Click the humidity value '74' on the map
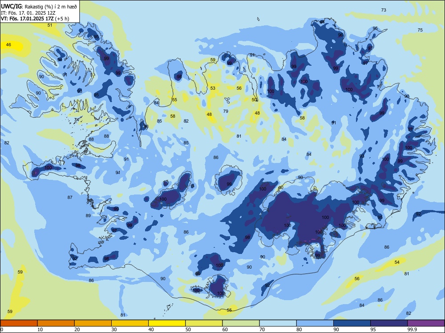445x333 pixels. [77, 120]
